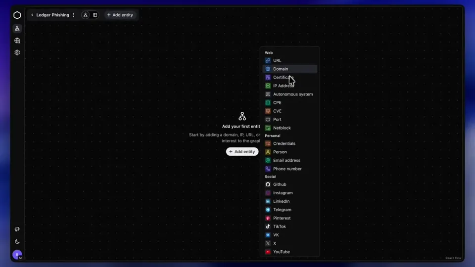Select Certificate entity type
475x267 pixels.
pos(290,78)
